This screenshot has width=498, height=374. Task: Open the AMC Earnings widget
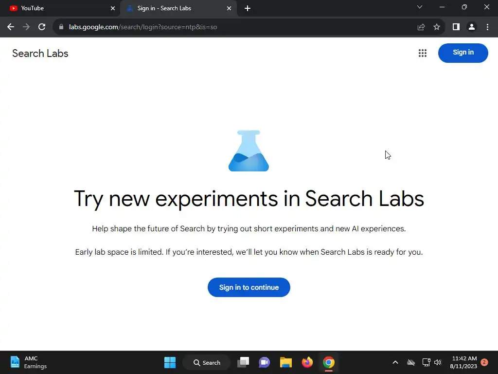click(x=29, y=362)
